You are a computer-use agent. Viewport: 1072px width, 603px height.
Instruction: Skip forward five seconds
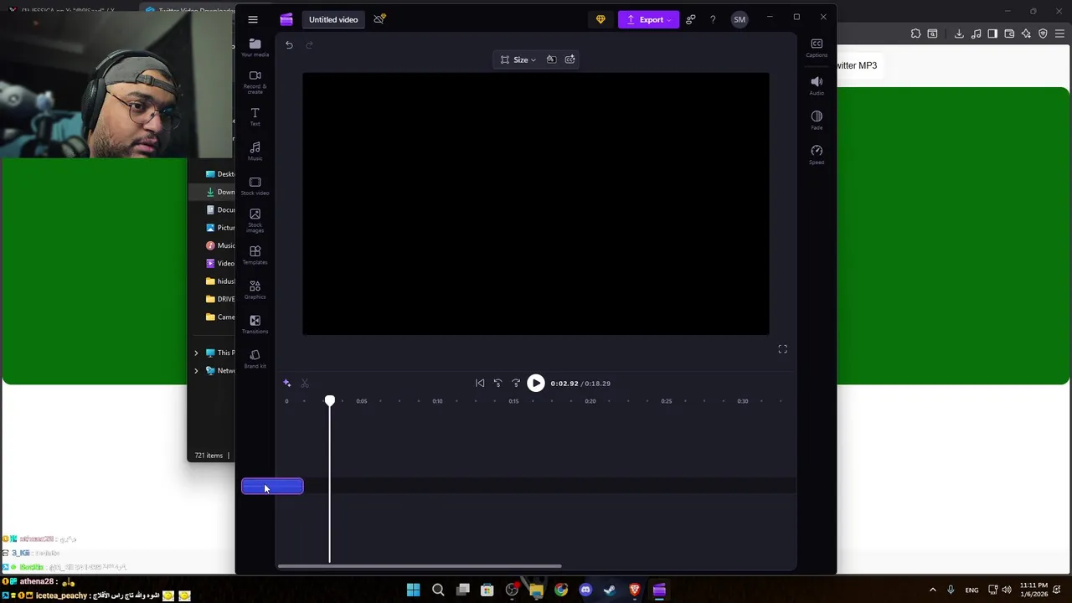516,384
